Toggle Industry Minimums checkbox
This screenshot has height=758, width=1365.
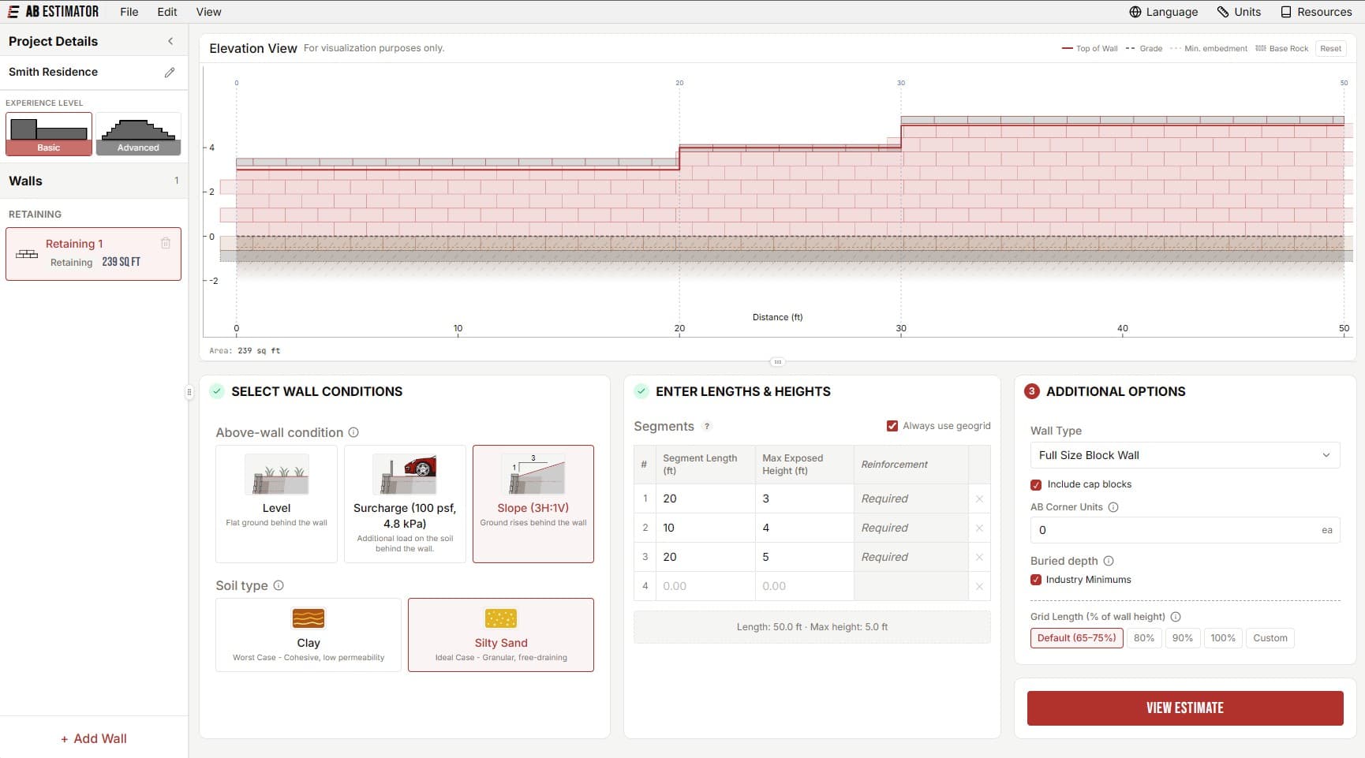pos(1036,580)
